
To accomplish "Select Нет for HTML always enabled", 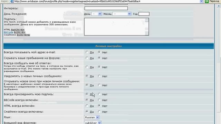I will click(x=99, y=106).
